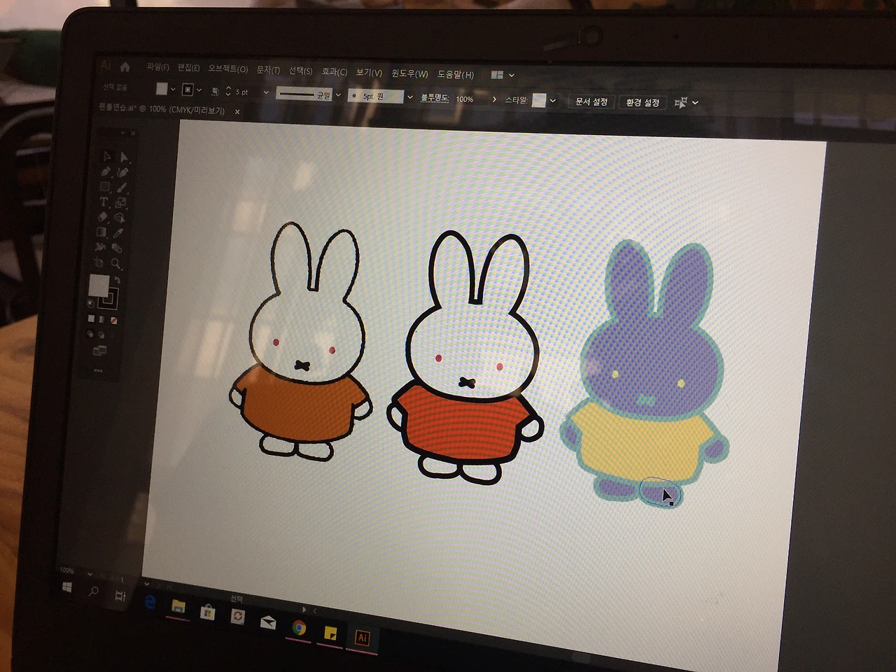896x672 pixels.
Task: Choose the Shape Builder tool
Action: click(119, 219)
